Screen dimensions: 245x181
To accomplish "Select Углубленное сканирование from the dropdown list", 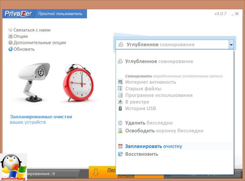I will click(x=159, y=61).
